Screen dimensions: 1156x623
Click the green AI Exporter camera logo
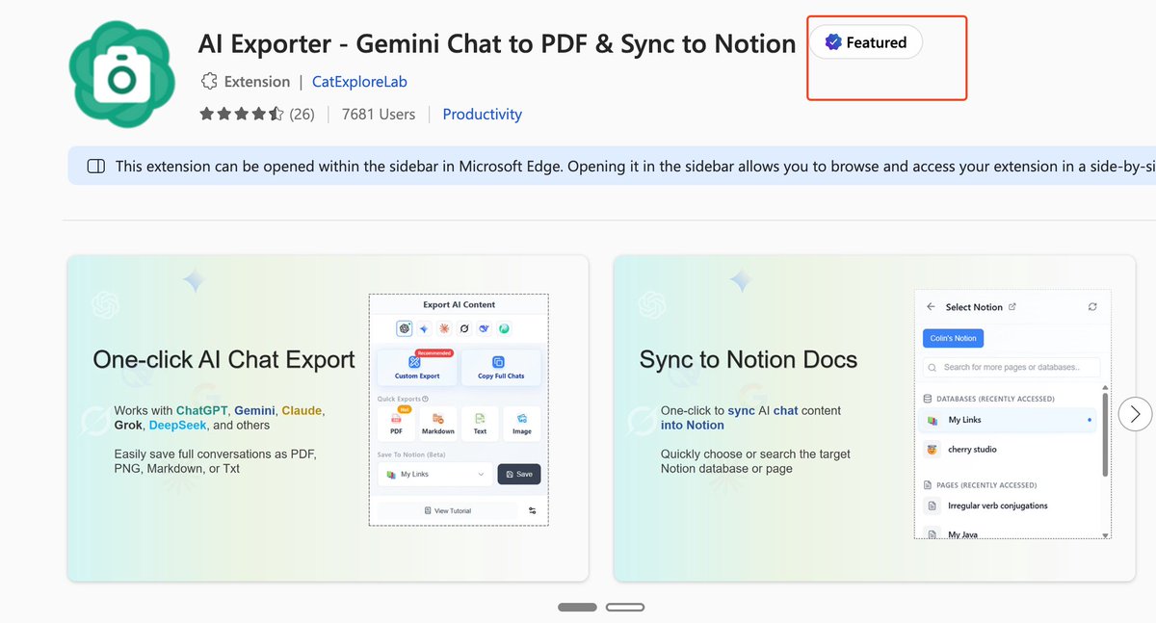[x=121, y=74]
